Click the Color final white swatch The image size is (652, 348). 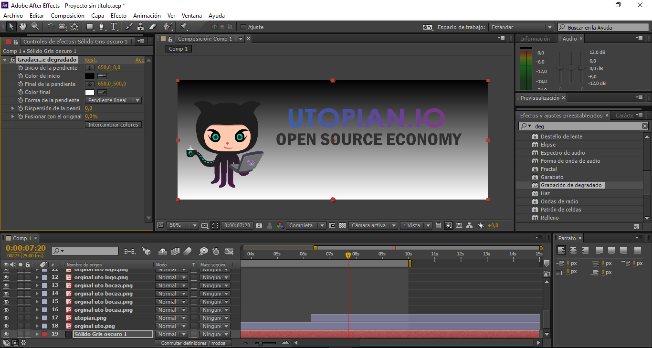pos(89,92)
